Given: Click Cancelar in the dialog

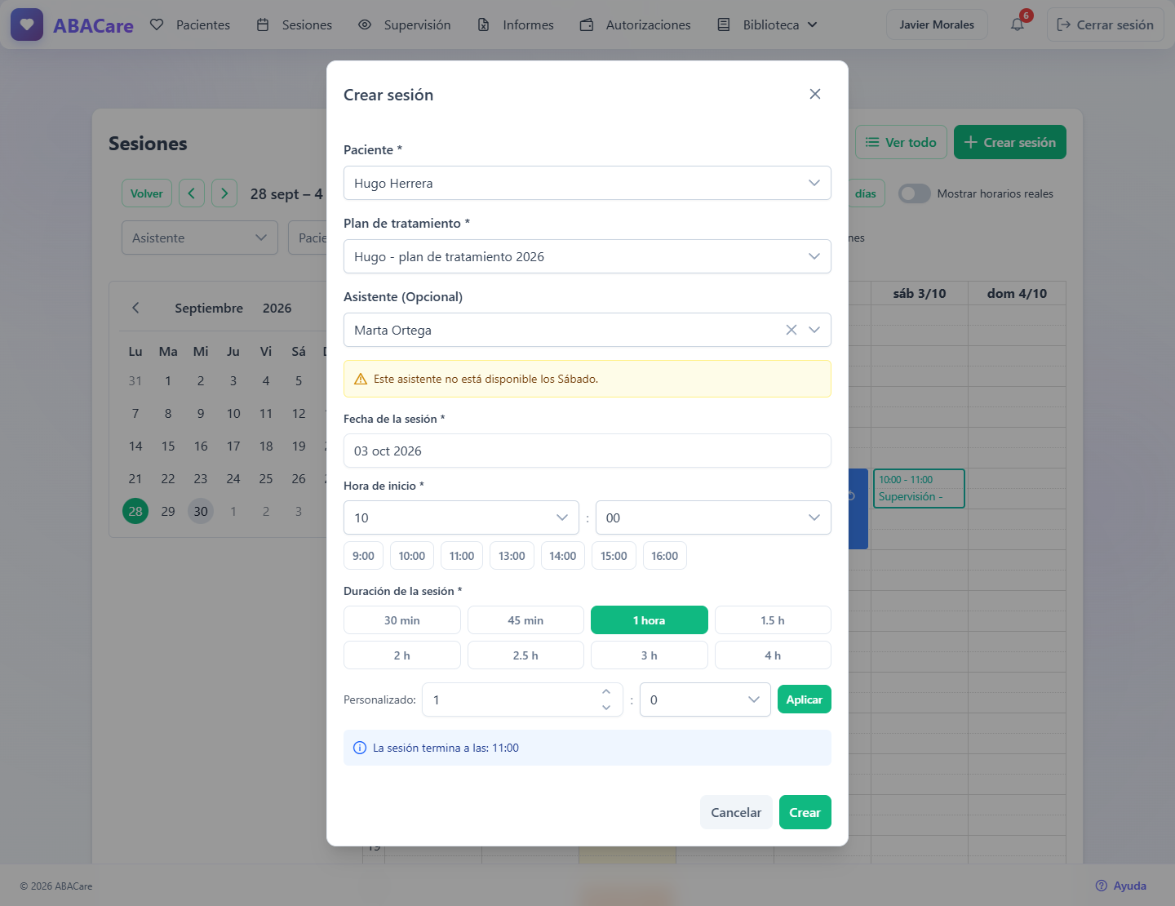Looking at the screenshot, I should click(x=736, y=812).
